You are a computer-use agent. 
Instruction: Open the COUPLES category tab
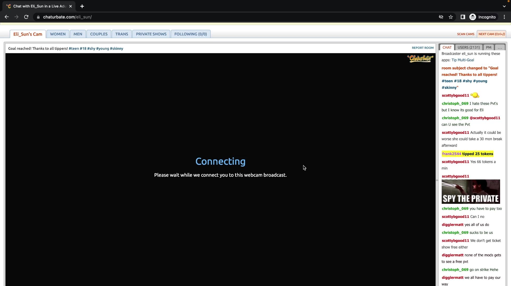click(99, 34)
